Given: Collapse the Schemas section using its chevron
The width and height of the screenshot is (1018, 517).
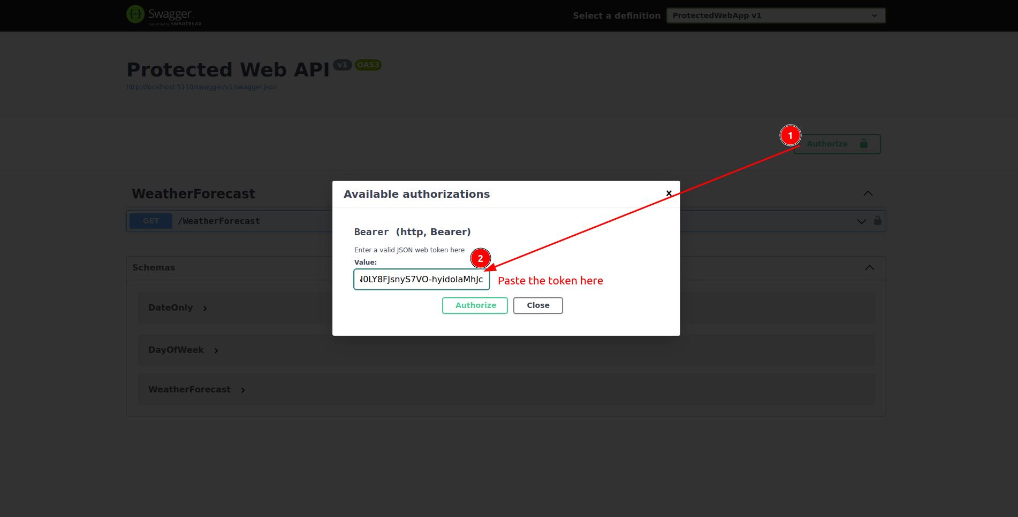Looking at the screenshot, I should (x=869, y=268).
